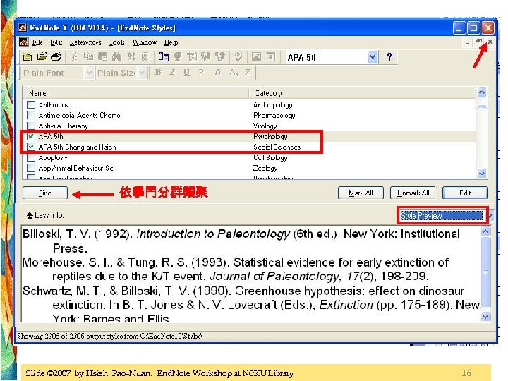The width and height of the screenshot is (508, 381).
Task: Click the Edit button
Action: pos(465,193)
